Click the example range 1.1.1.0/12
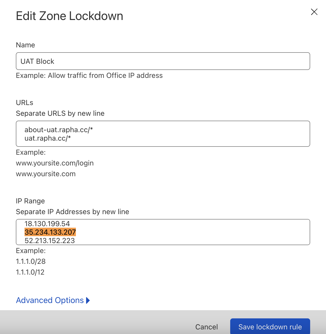The height and width of the screenshot is (334, 326). point(30,272)
